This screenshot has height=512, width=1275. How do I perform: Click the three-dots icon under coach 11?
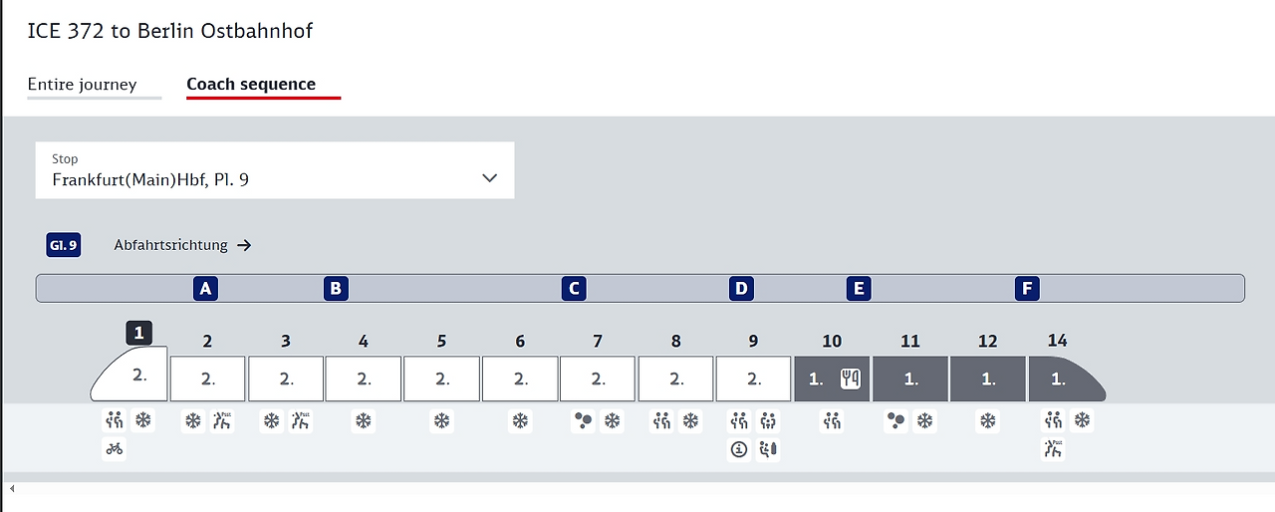pos(895,421)
